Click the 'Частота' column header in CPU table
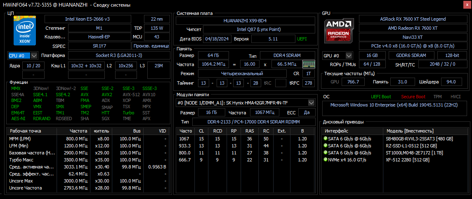 point(73,131)
